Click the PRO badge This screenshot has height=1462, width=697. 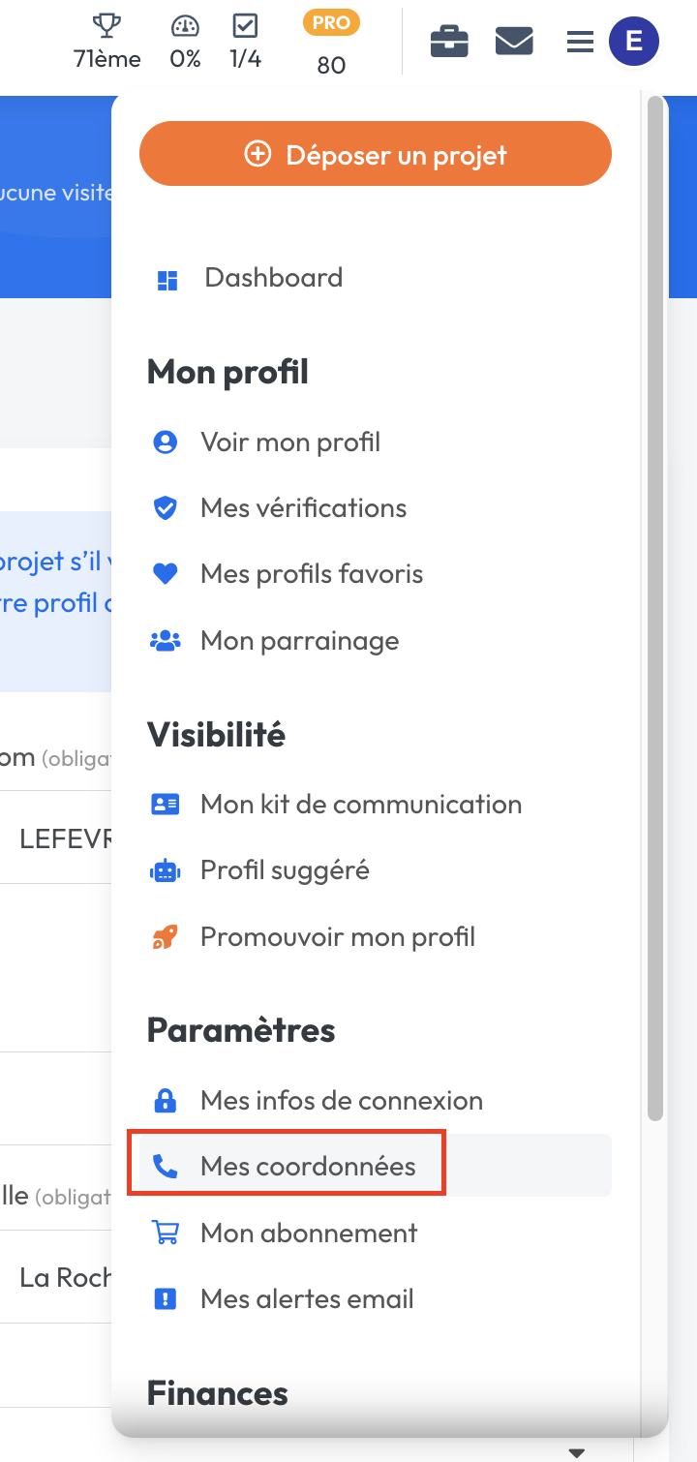pos(331,22)
